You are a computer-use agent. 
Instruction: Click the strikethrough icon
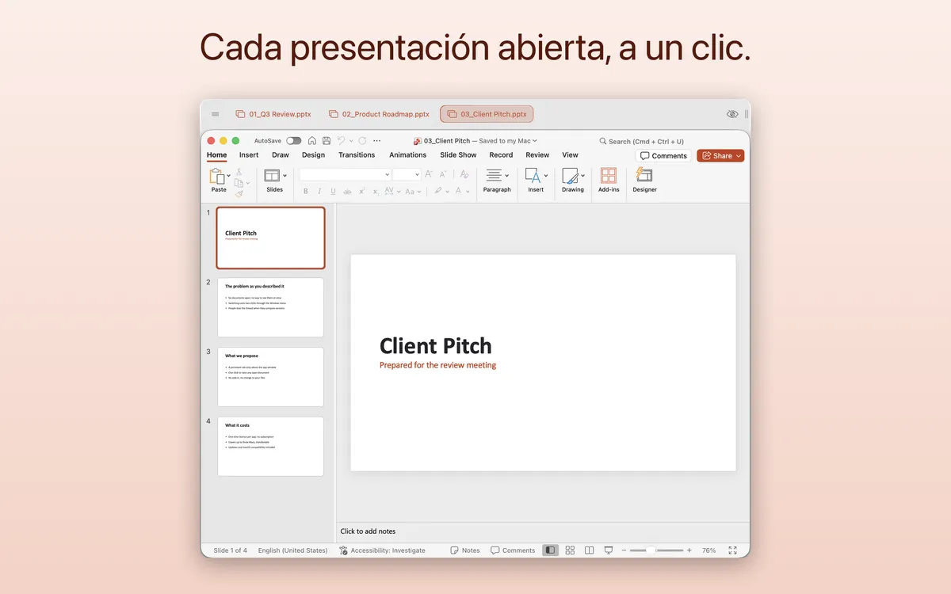(x=347, y=192)
